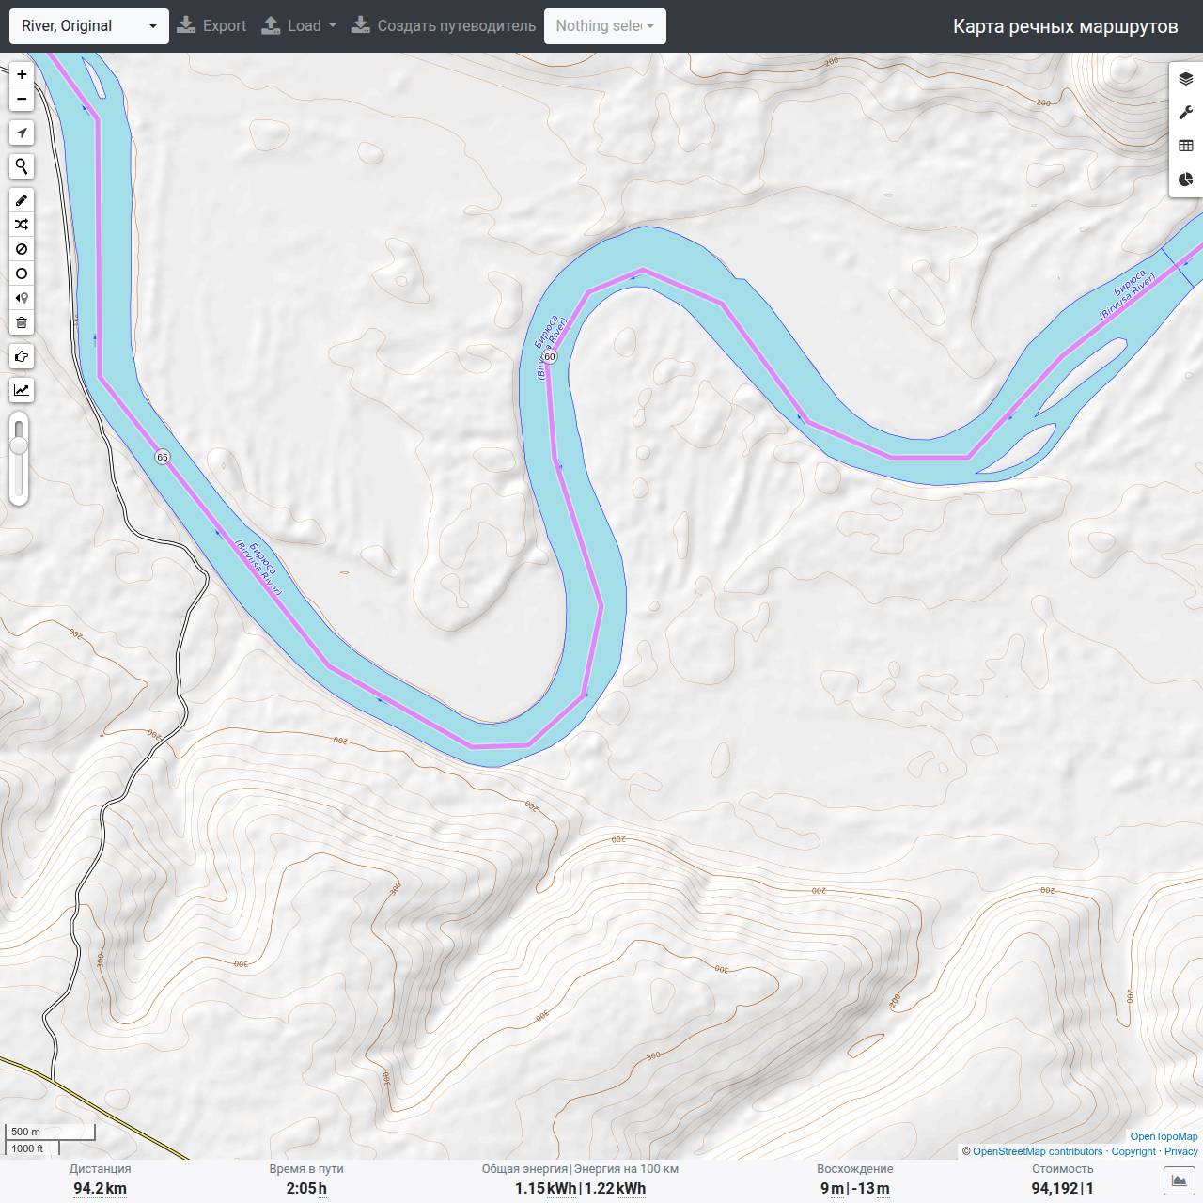Zoom in with the plus button

pos(22,74)
